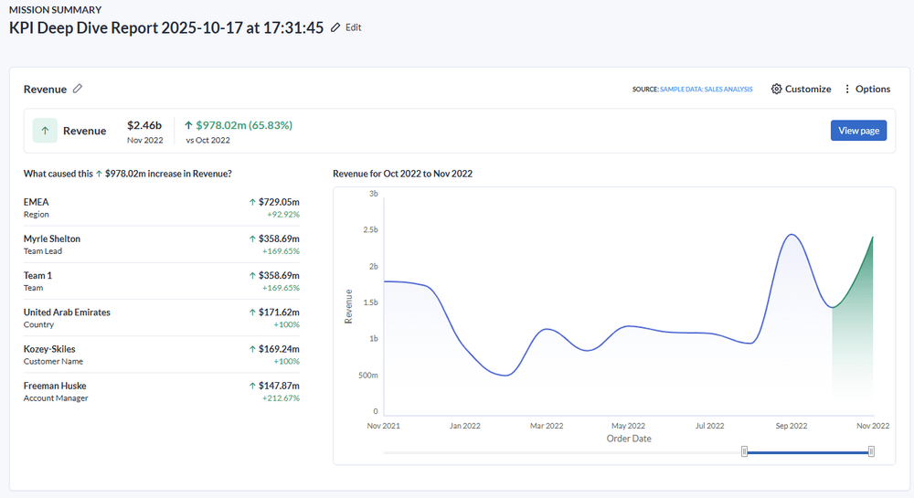Screen dimensions: 914x498
Task: Click the pencil icon beside report title
Action: tap(336, 27)
